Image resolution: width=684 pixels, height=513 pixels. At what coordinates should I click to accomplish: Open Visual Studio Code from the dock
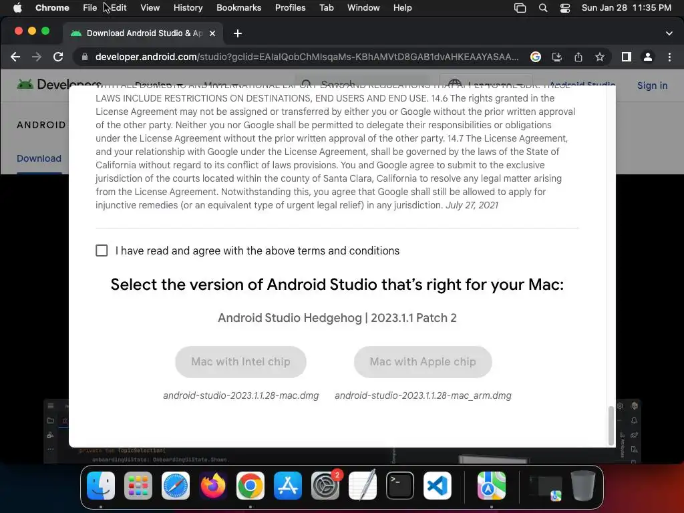click(438, 486)
